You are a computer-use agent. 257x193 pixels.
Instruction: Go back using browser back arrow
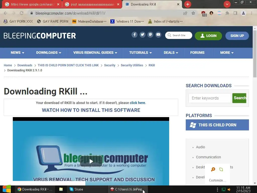6,13
